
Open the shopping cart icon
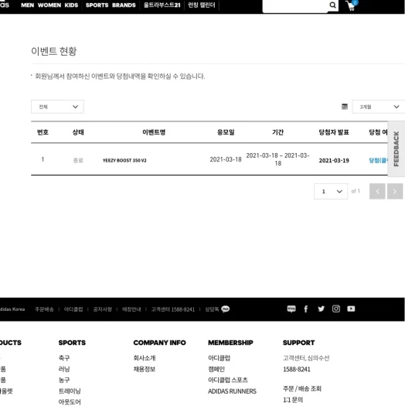[x=351, y=5]
